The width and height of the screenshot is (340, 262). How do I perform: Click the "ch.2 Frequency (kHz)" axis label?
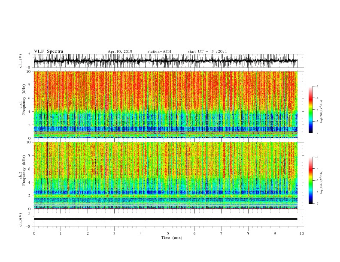pos(22,170)
